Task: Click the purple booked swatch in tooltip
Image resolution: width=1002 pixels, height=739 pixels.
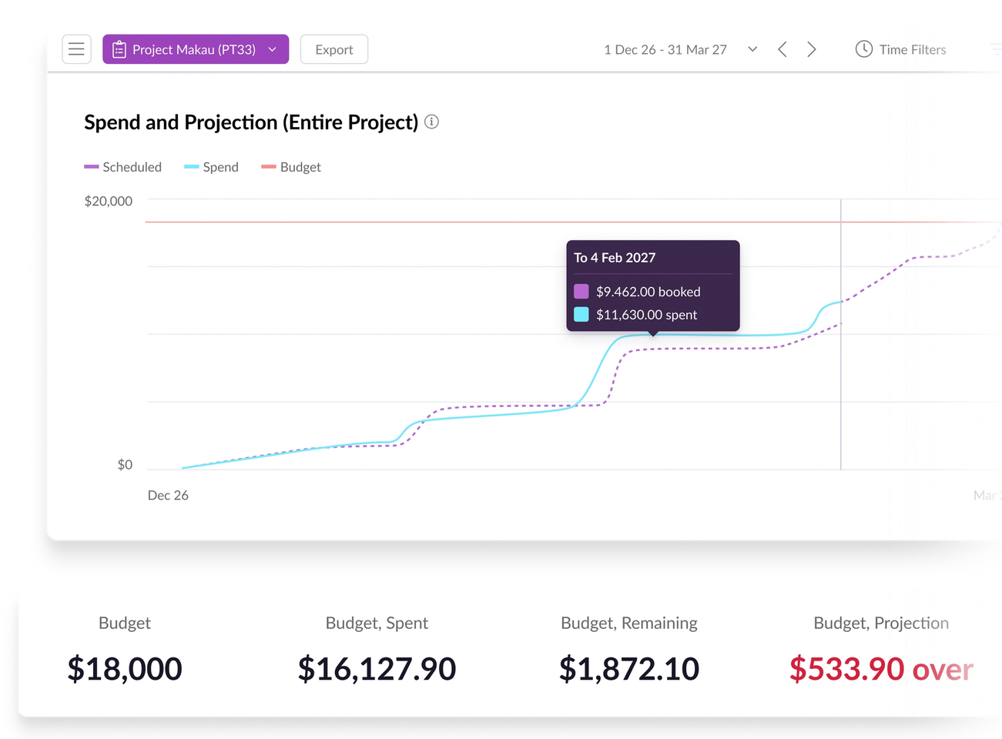Action: tap(581, 291)
